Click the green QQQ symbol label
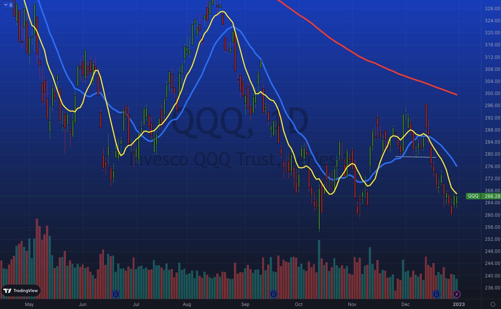 coord(473,196)
